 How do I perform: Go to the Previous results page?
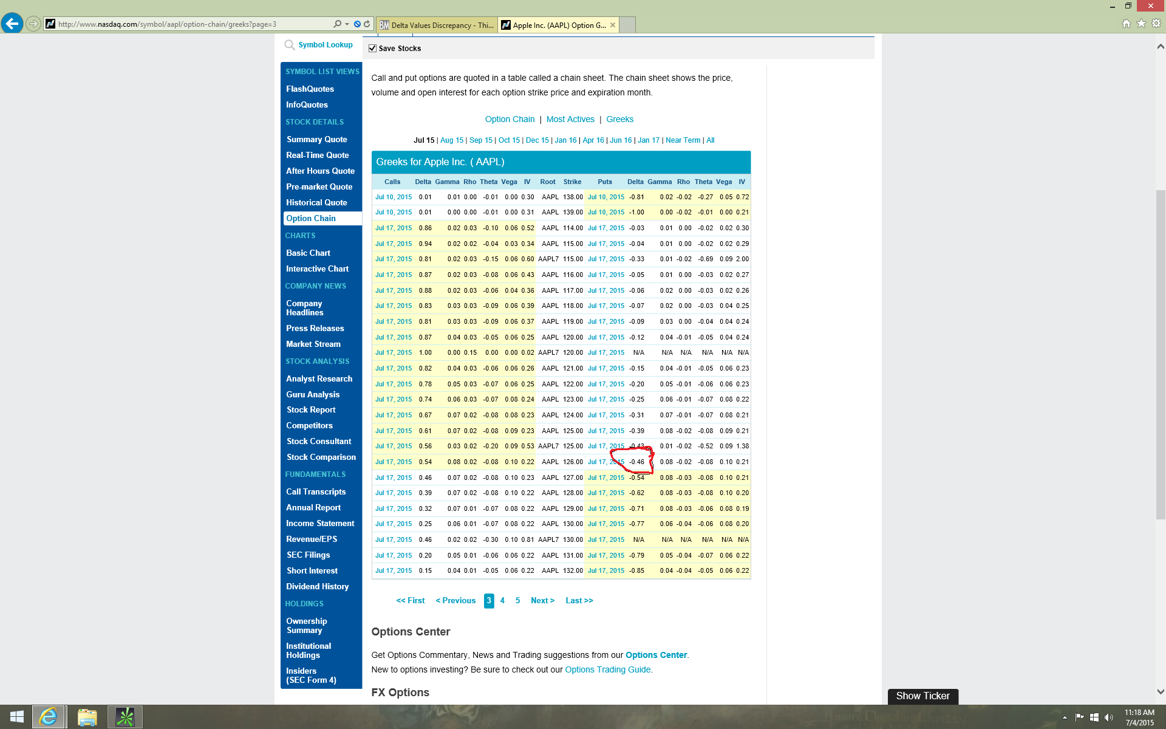point(455,600)
